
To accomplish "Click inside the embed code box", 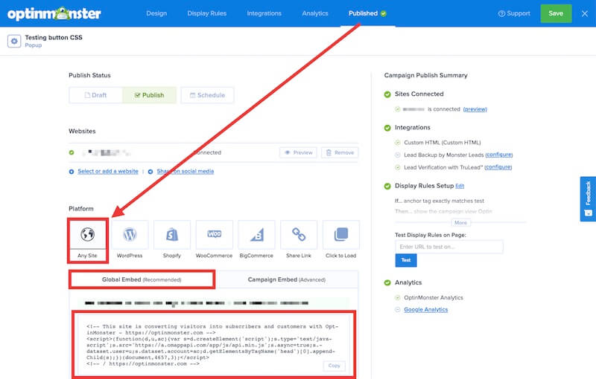I will (x=214, y=345).
